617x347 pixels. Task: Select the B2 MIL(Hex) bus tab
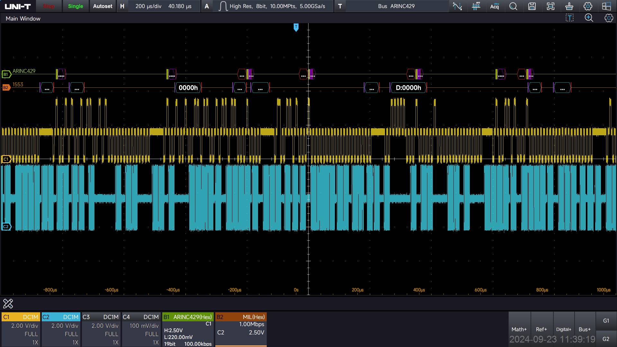(x=241, y=317)
